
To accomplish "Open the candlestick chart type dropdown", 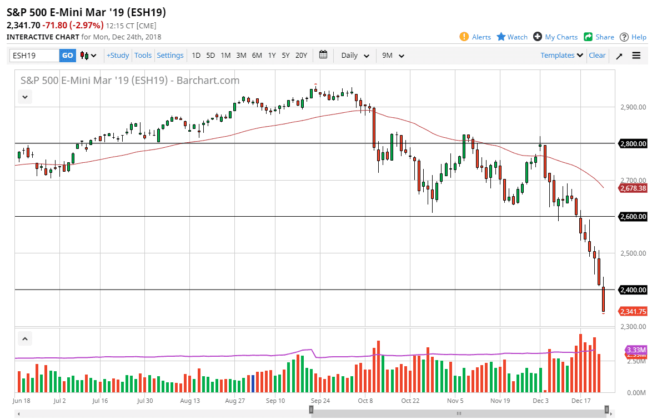I will pyautogui.click(x=88, y=56).
